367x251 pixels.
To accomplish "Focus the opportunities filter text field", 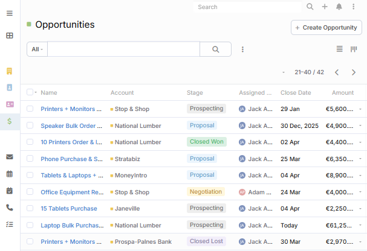I will point(123,49).
